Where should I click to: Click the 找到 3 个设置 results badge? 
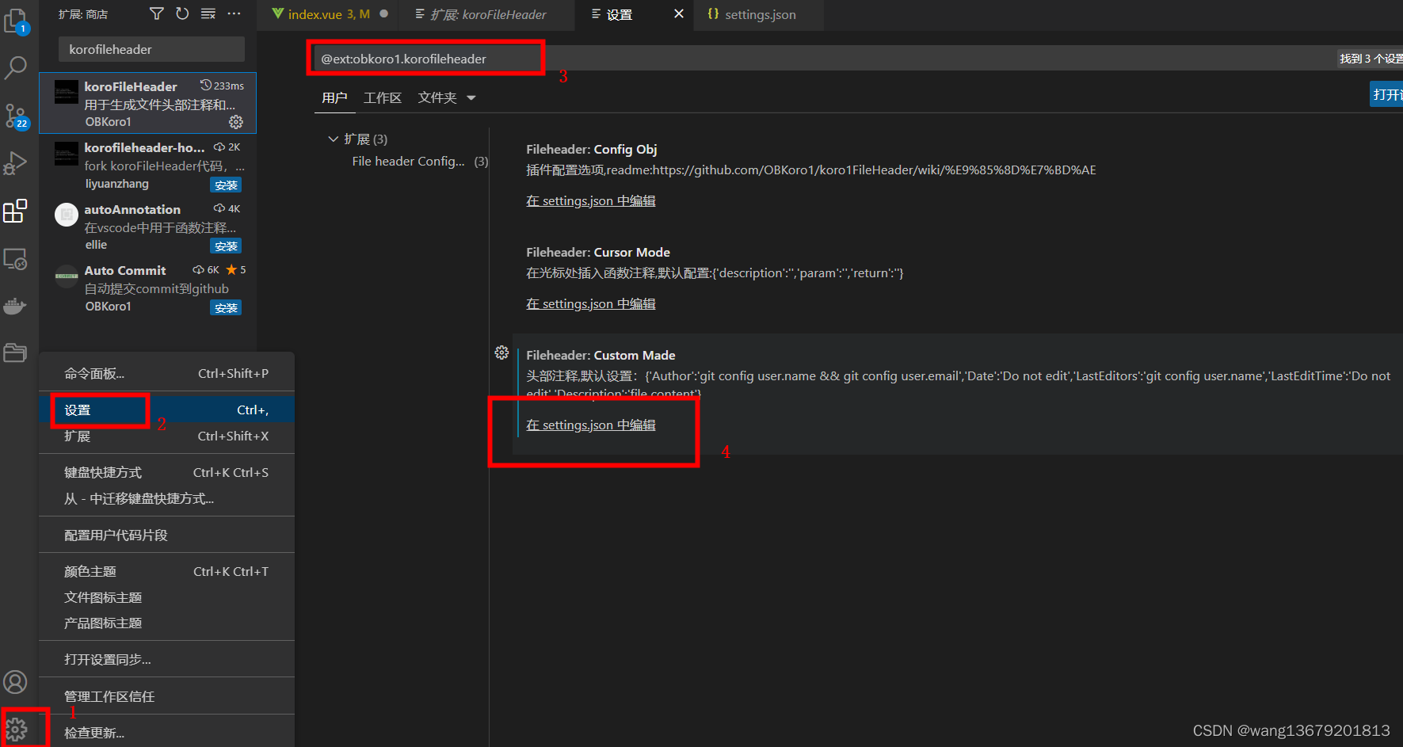point(1370,59)
